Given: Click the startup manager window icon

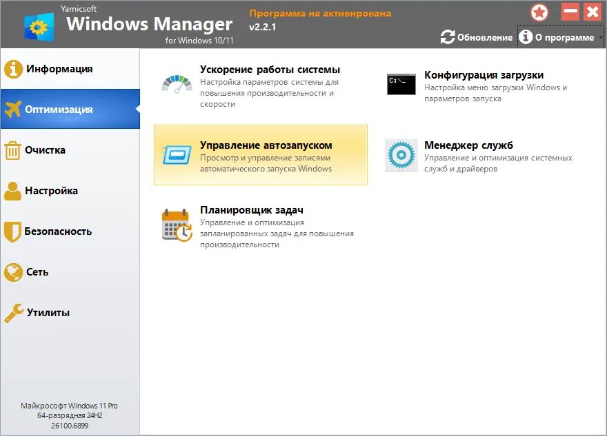Looking at the screenshot, I should [177, 155].
